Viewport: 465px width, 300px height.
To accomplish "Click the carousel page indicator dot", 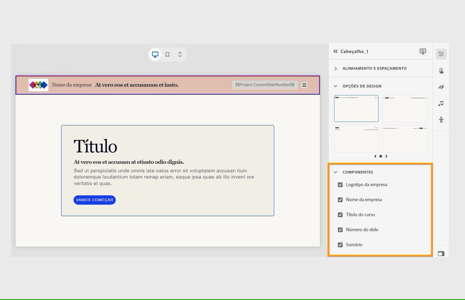I will [x=381, y=156].
